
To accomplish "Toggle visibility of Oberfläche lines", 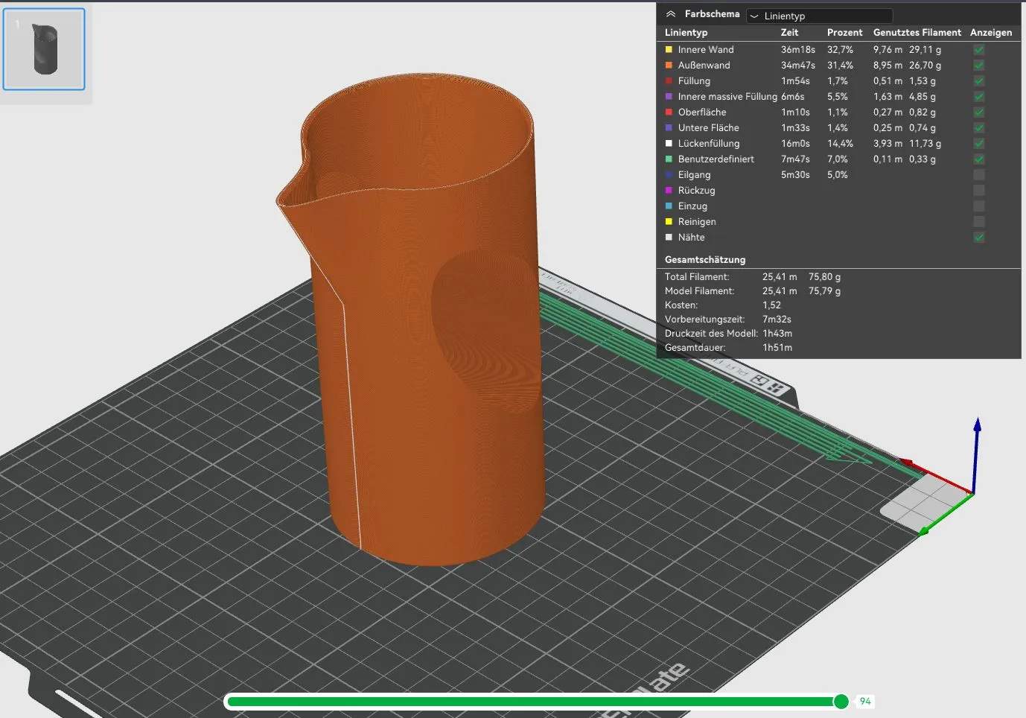I will pos(979,112).
